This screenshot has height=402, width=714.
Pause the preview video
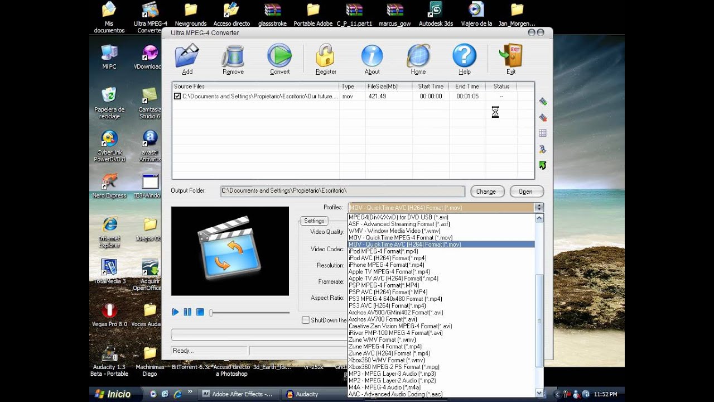(187, 312)
